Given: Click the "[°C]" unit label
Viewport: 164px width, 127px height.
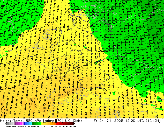Looking at the screenshot, I should coord(60,121).
